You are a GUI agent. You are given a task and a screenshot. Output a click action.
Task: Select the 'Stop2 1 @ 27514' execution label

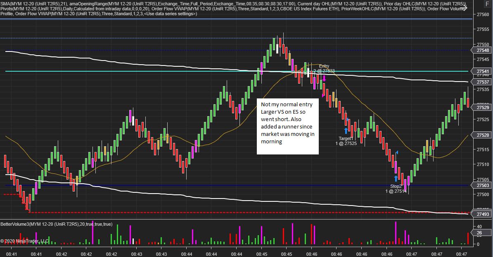pos(396,189)
